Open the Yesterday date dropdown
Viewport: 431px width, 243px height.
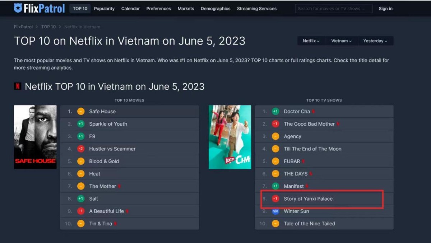click(x=375, y=41)
